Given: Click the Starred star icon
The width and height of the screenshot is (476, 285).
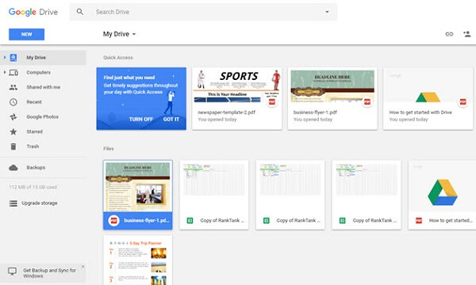Looking at the screenshot, I should tap(13, 131).
